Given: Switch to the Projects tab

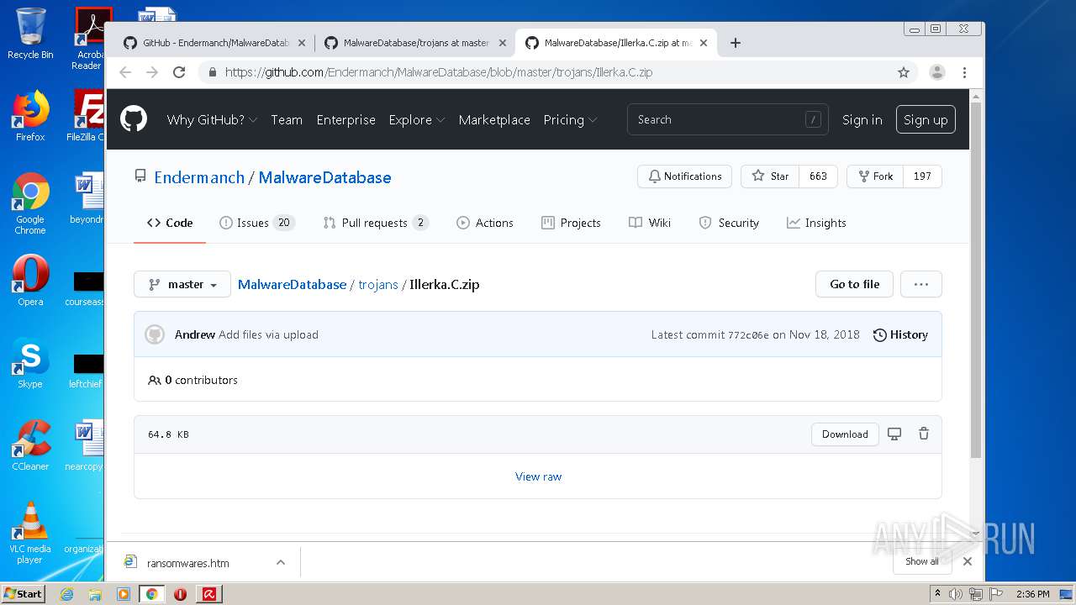Looking at the screenshot, I should click(571, 223).
